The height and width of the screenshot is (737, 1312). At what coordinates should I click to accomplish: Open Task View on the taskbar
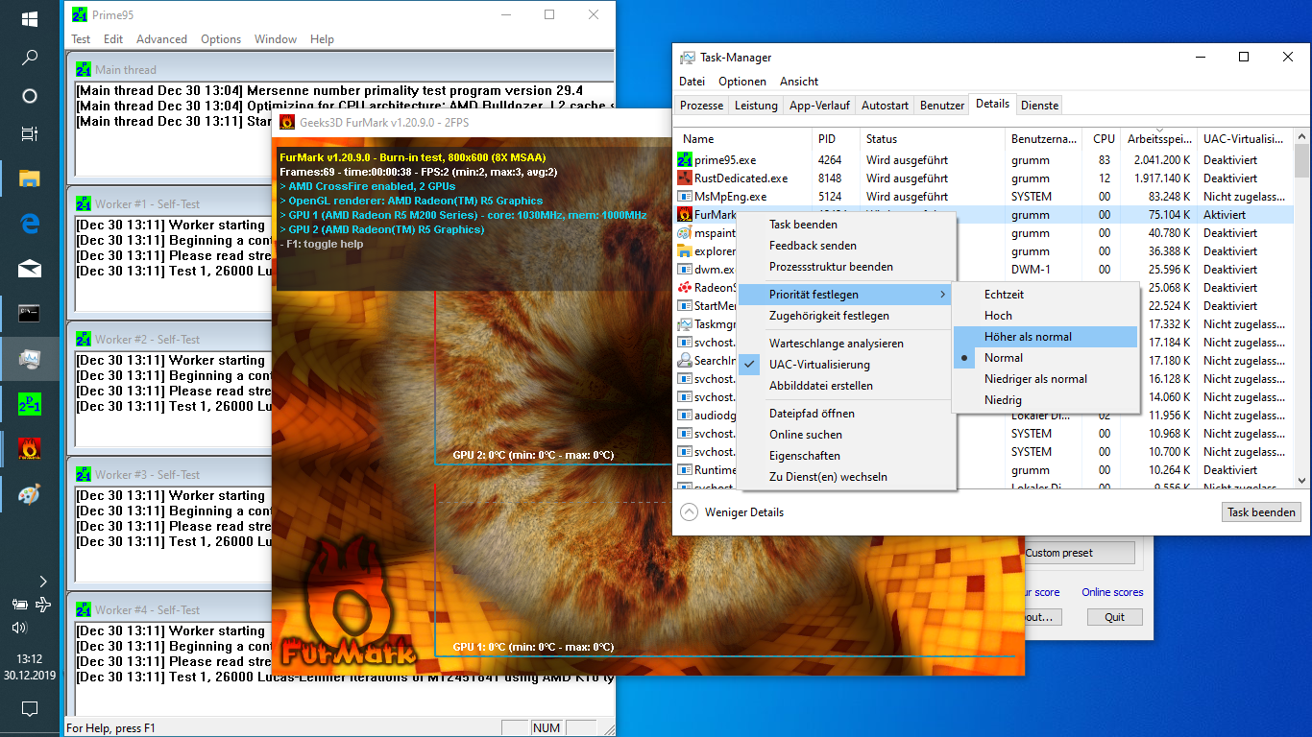pyautogui.click(x=30, y=133)
